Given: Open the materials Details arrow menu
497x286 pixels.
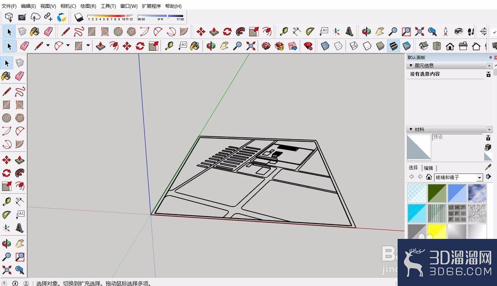Looking at the screenshot, I should (x=489, y=176).
